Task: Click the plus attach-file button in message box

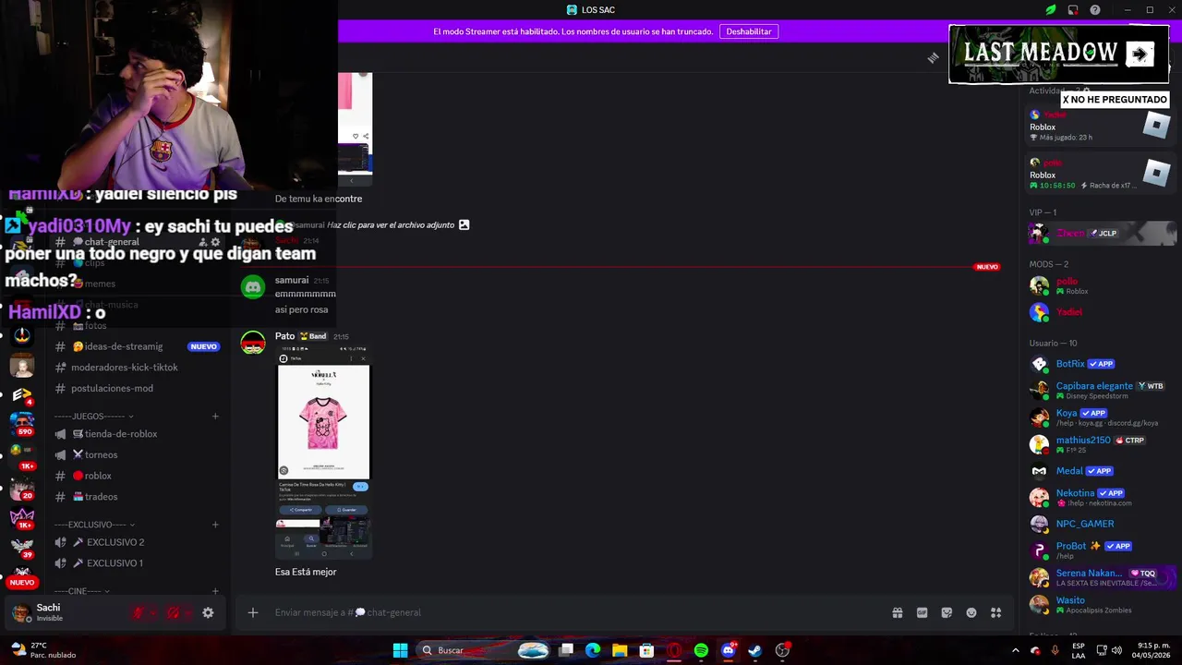Action: click(x=252, y=612)
